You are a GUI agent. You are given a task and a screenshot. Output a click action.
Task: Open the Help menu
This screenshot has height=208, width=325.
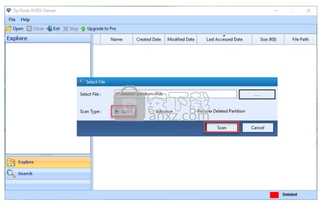coord(25,20)
